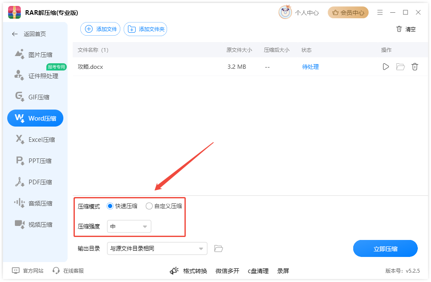This screenshot has width=431, height=282.
Task: Click the megaphone announcement icon
Action: [x=174, y=271]
